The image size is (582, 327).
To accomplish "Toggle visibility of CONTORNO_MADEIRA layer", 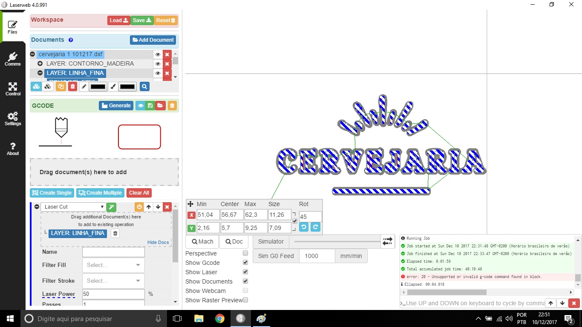I will coord(158,64).
